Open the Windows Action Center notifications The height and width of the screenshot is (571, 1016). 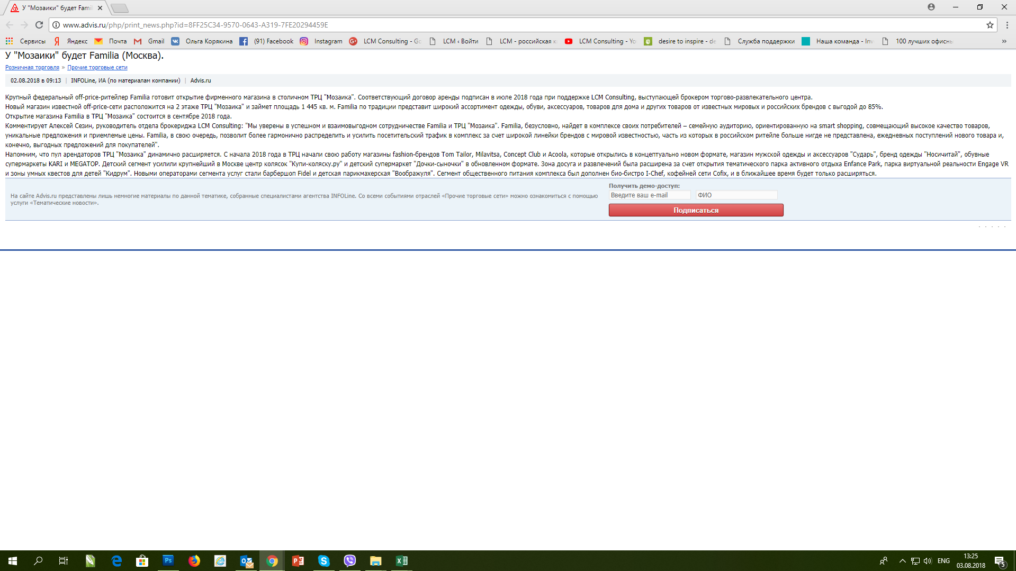pos(1000,561)
